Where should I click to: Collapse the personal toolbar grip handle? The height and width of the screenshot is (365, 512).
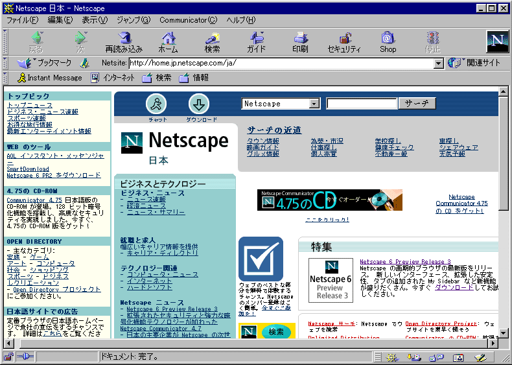pyautogui.click(x=5, y=78)
